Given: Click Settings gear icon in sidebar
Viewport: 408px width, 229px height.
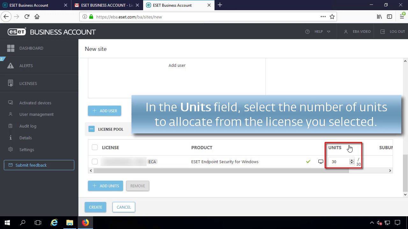Looking at the screenshot, I should [x=11, y=149].
